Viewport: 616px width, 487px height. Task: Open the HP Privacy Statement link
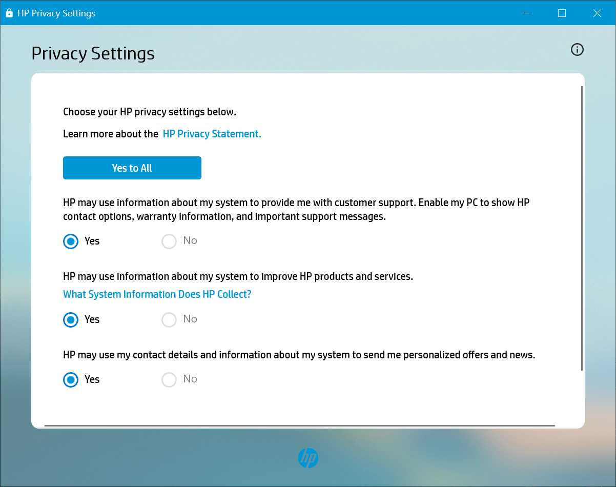coord(212,134)
